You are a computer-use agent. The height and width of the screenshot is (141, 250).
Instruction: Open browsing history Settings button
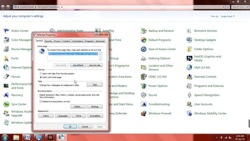tap(95, 107)
